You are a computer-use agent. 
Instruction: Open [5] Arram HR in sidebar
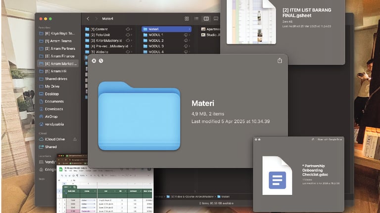tap(58, 71)
